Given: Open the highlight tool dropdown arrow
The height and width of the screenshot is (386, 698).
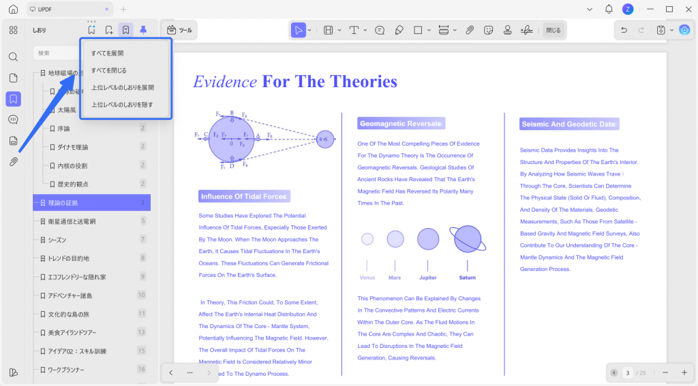Looking at the screenshot, I should tap(339, 30).
